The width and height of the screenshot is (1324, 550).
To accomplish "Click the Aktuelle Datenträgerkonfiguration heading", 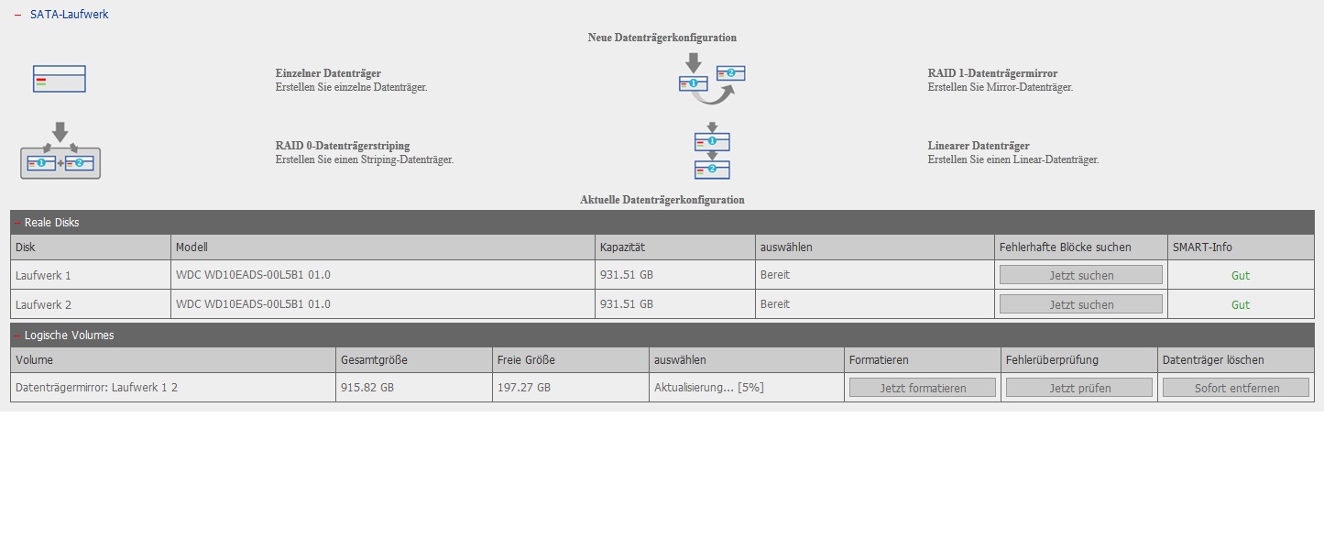I will 662,200.
